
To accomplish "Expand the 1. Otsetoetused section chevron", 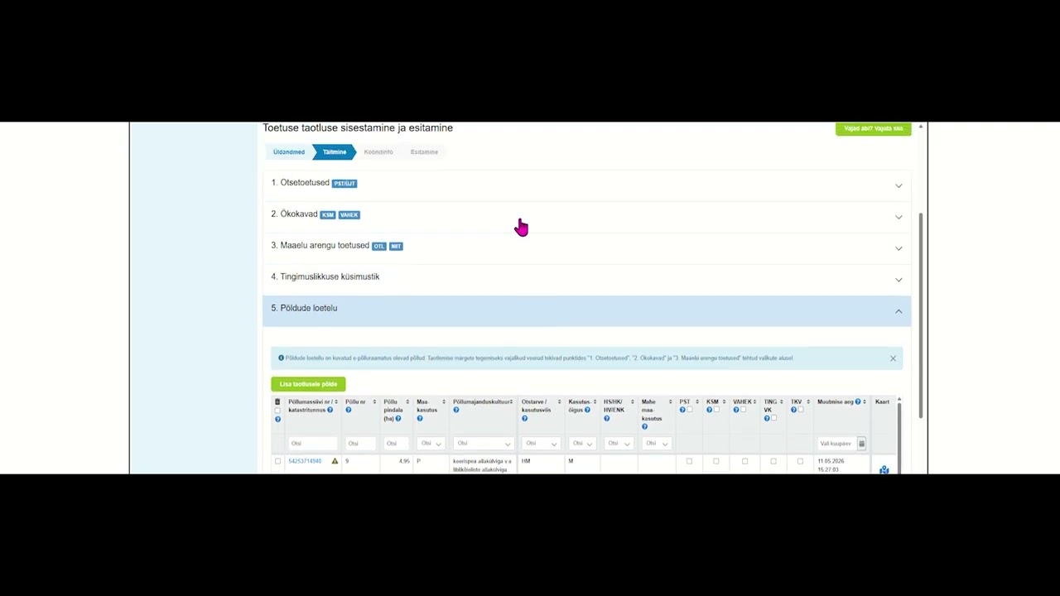I will tap(899, 185).
